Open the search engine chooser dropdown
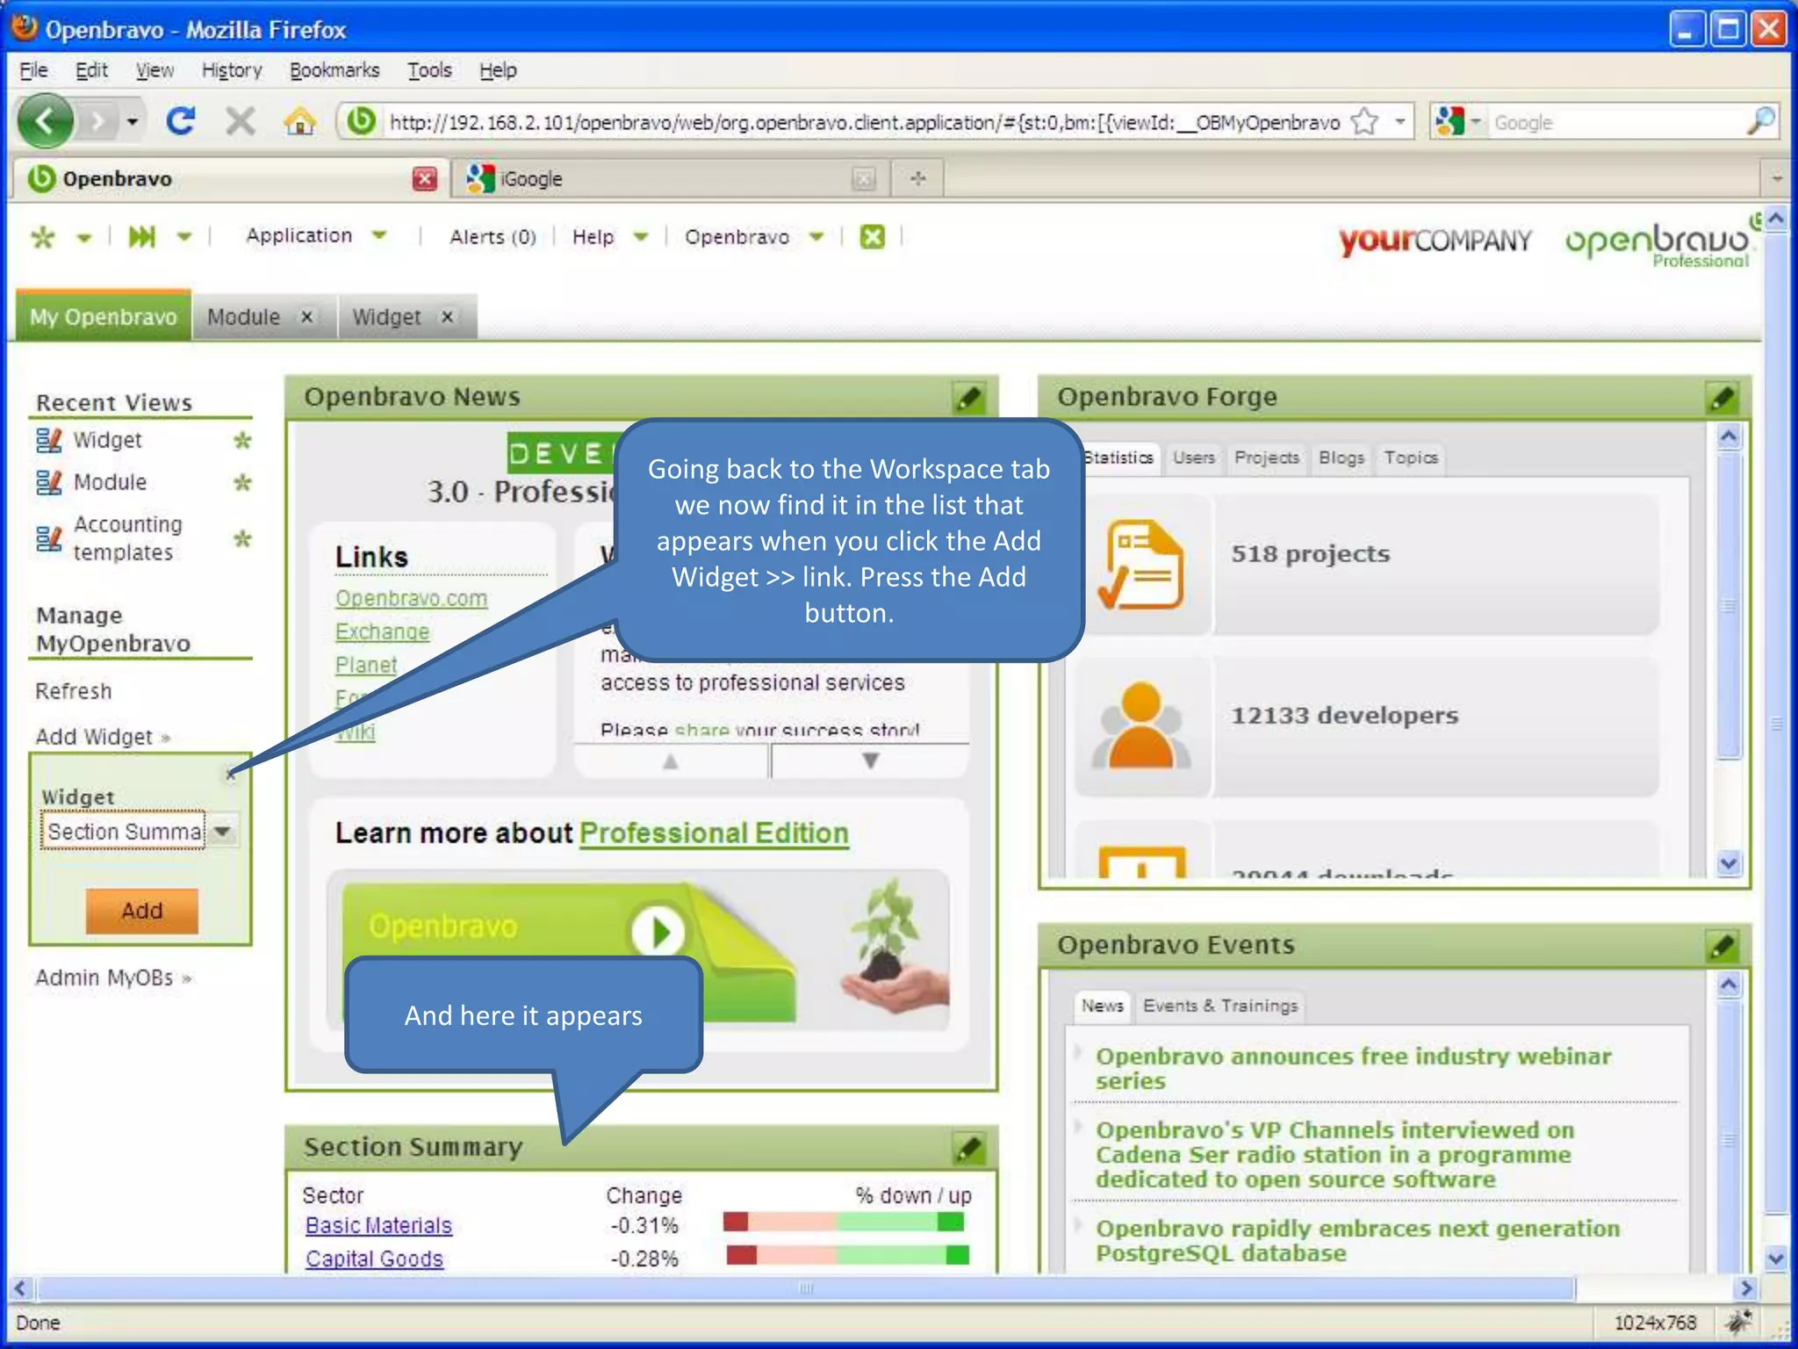This screenshot has width=1798, height=1349. pyautogui.click(x=1476, y=121)
